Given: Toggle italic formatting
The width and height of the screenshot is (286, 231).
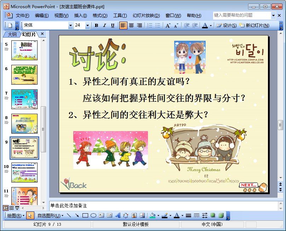Looking at the screenshot, I should point(104,26).
